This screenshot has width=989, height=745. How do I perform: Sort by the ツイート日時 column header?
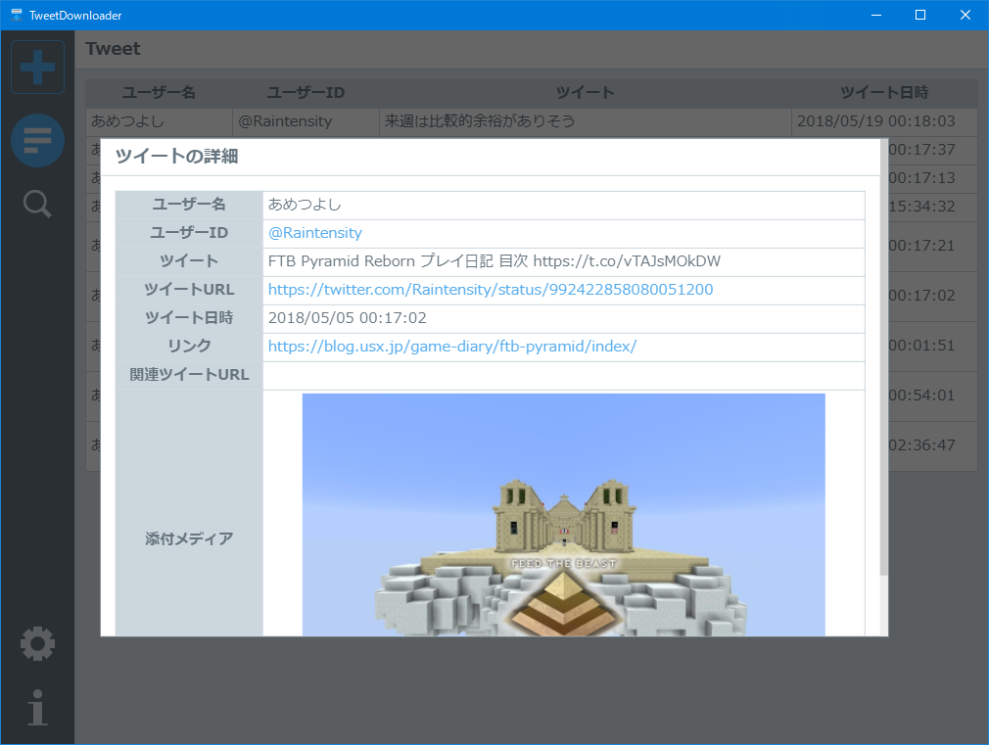point(881,92)
